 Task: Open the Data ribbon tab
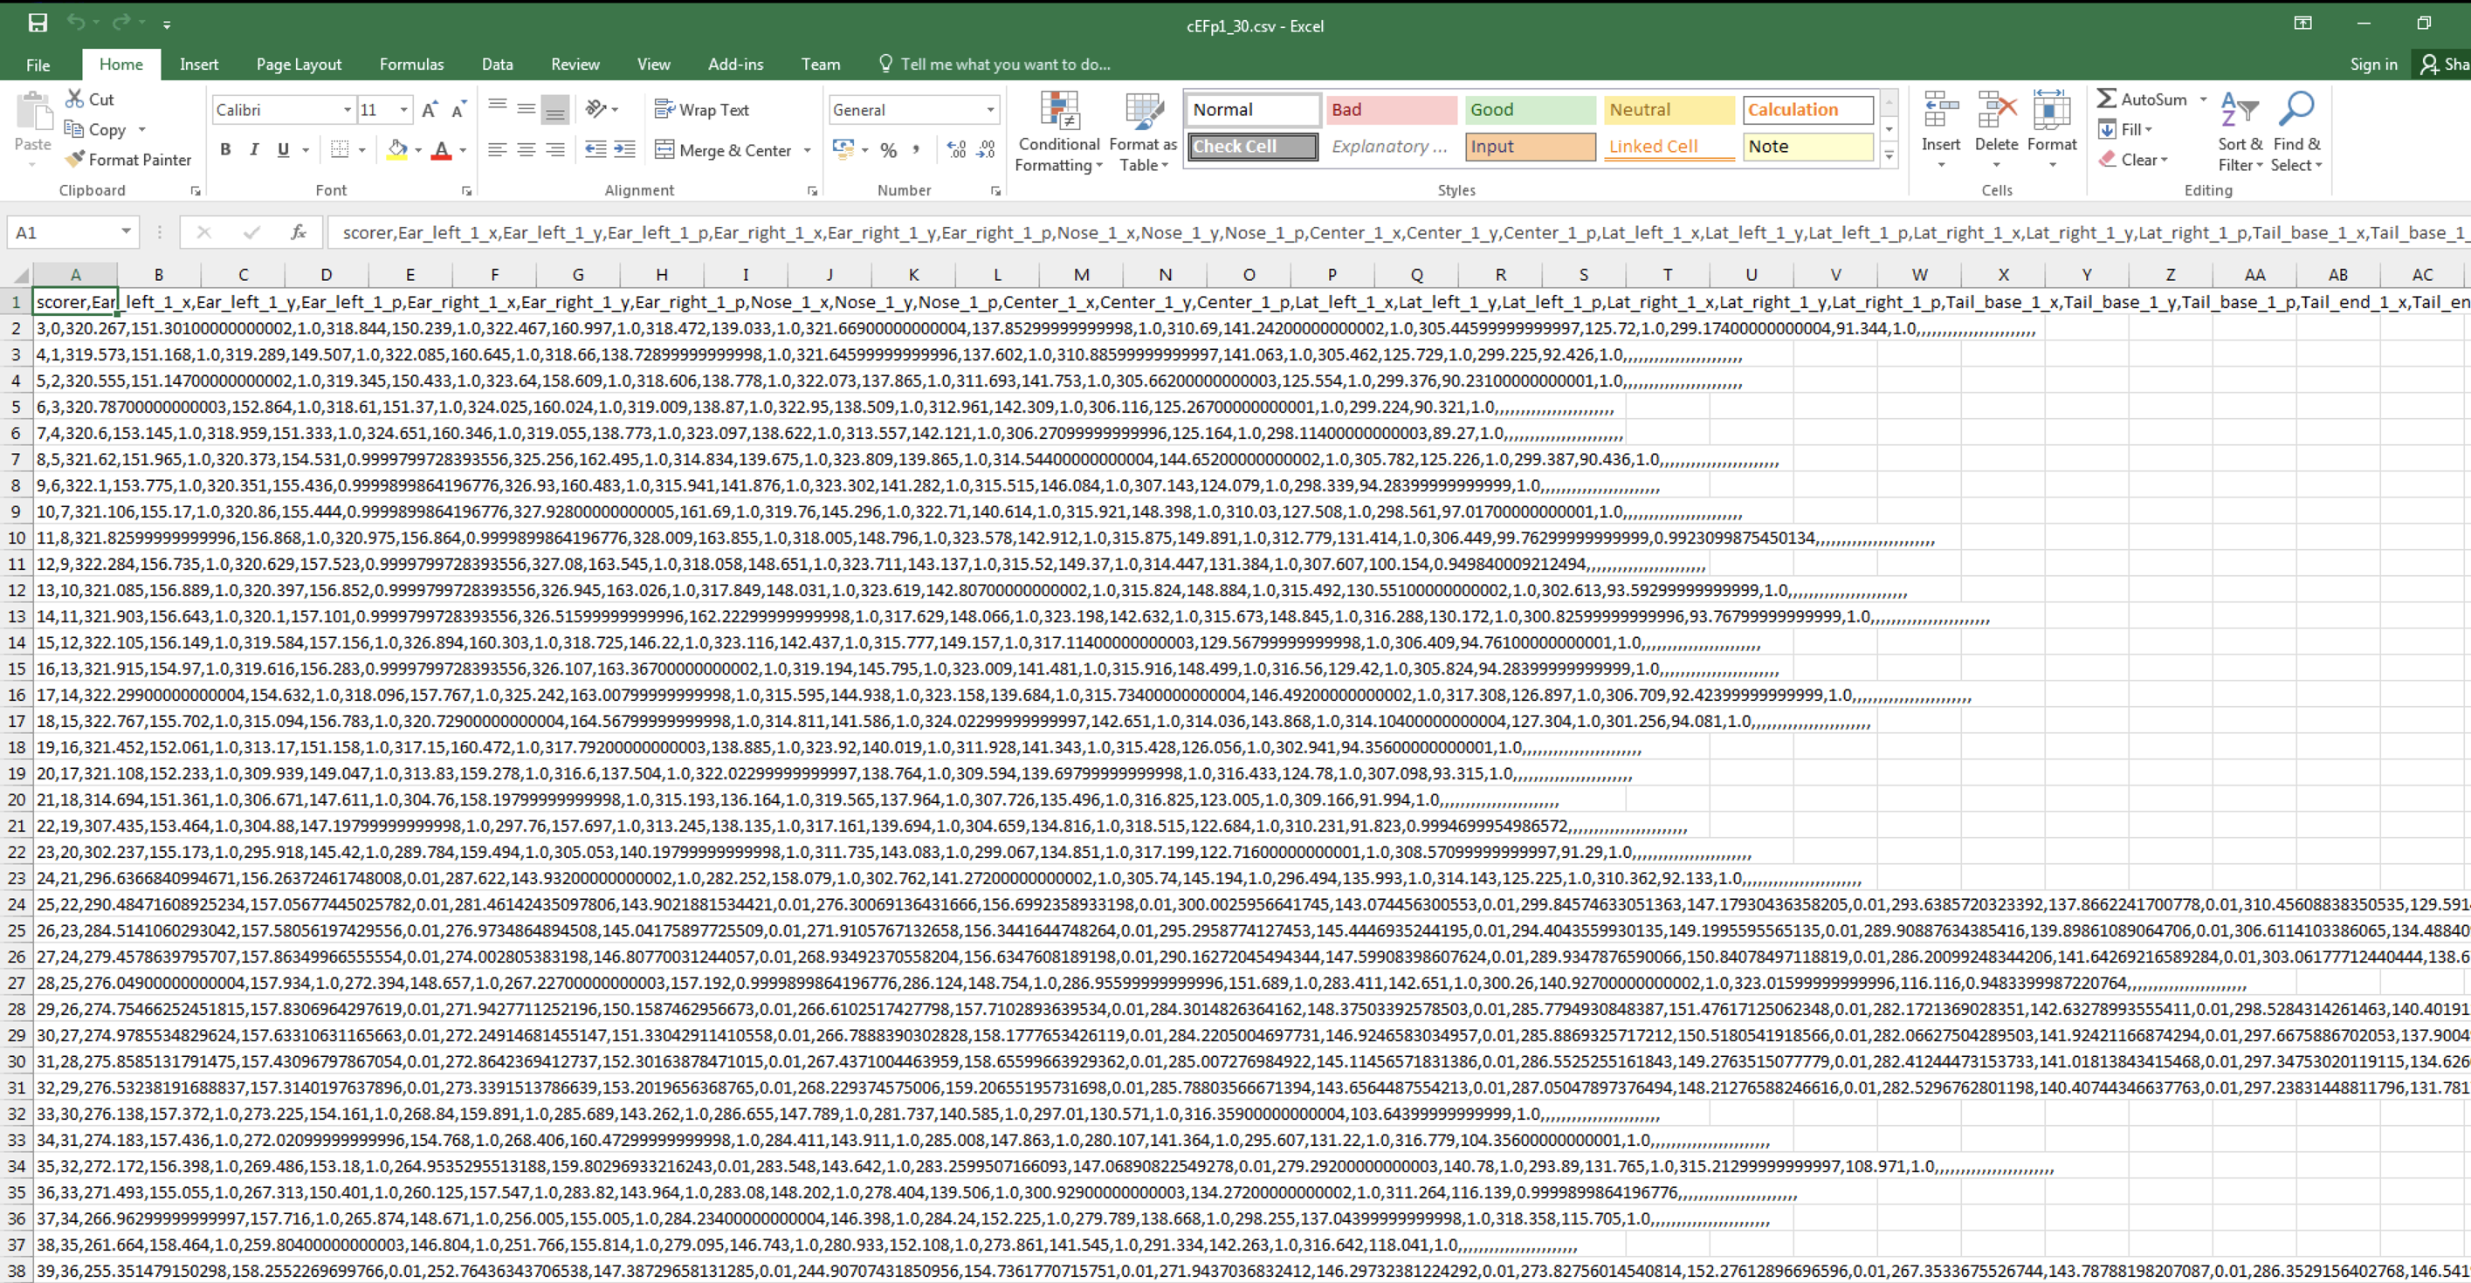pyautogui.click(x=497, y=64)
